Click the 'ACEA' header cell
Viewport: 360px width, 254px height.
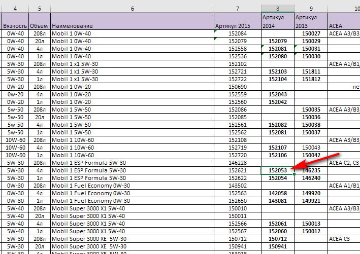point(344,21)
